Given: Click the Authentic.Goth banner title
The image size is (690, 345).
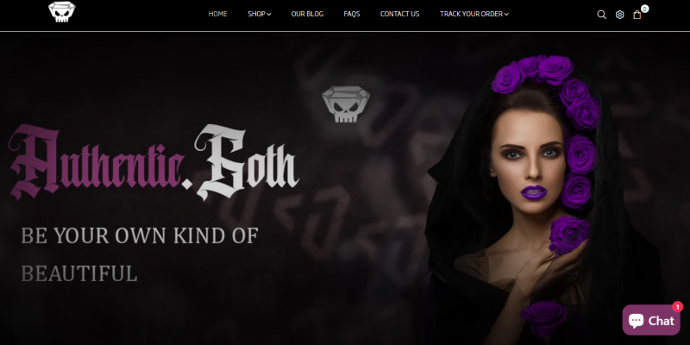Looking at the screenshot, I should point(154,162).
